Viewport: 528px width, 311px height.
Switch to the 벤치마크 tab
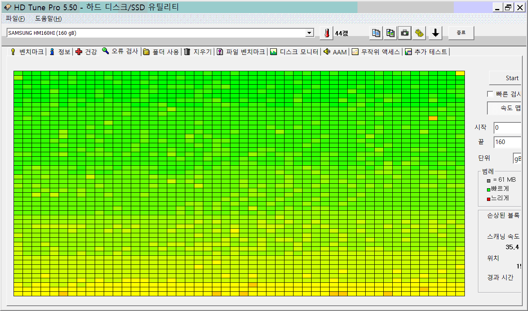27,52
